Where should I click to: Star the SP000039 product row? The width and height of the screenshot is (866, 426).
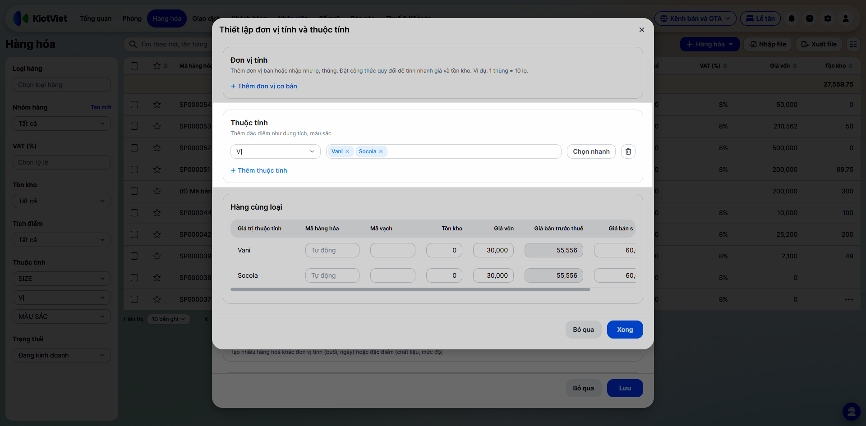coord(157,256)
